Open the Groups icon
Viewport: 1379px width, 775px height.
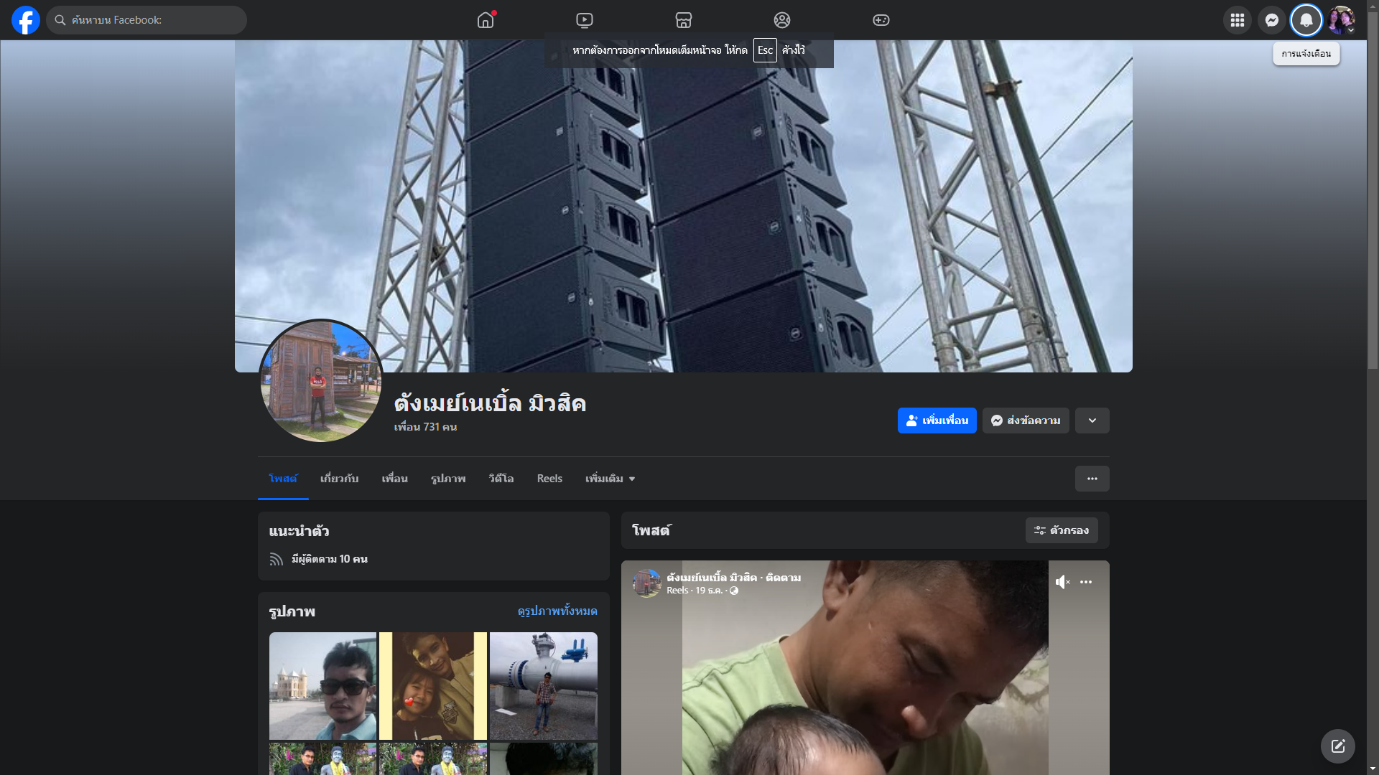click(x=782, y=20)
